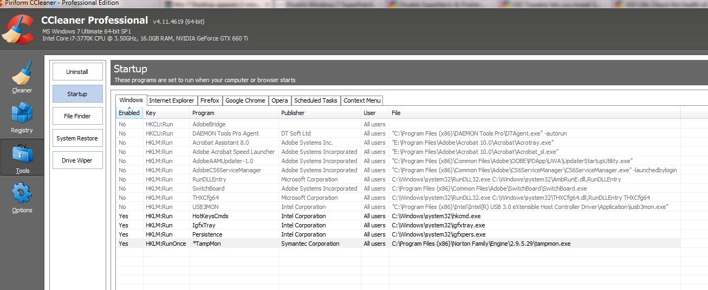
Task: Select the IgfxTray startup entry
Action: coord(398,225)
